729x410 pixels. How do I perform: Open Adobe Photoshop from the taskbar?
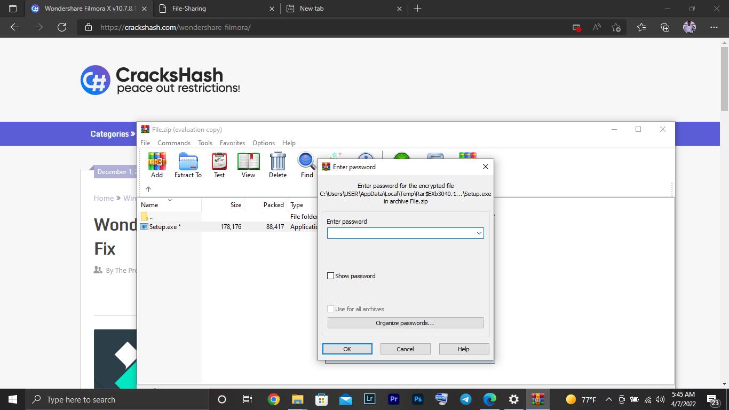coord(418,399)
